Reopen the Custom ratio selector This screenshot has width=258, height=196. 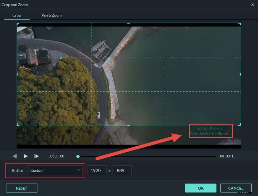point(56,170)
